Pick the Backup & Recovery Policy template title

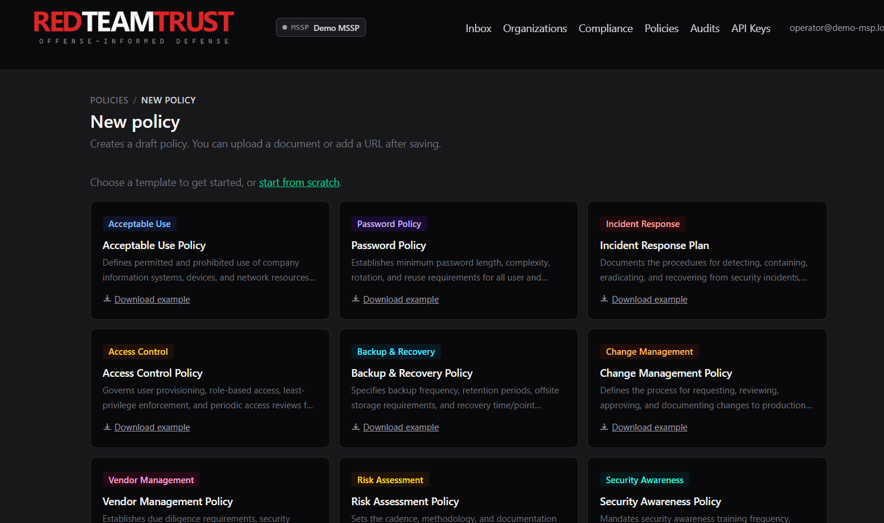[x=411, y=373]
